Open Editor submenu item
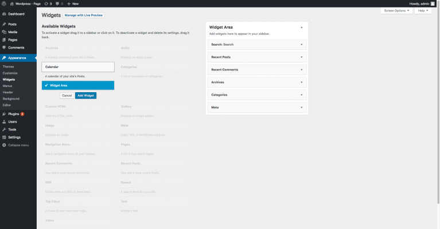This screenshot has width=440, height=229. click(7, 105)
